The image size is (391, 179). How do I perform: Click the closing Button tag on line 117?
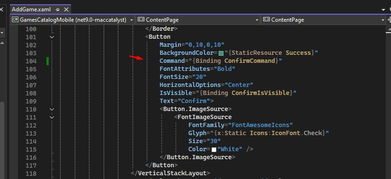tap(161, 165)
